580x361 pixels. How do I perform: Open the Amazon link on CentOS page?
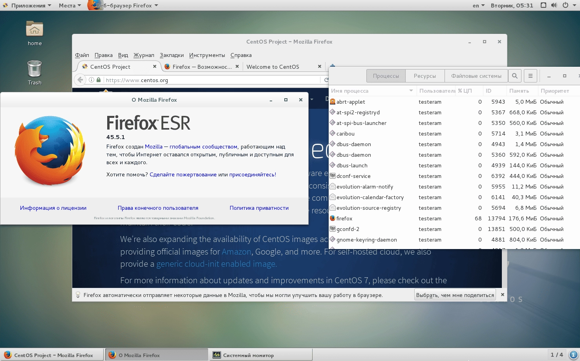tap(236, 251)
